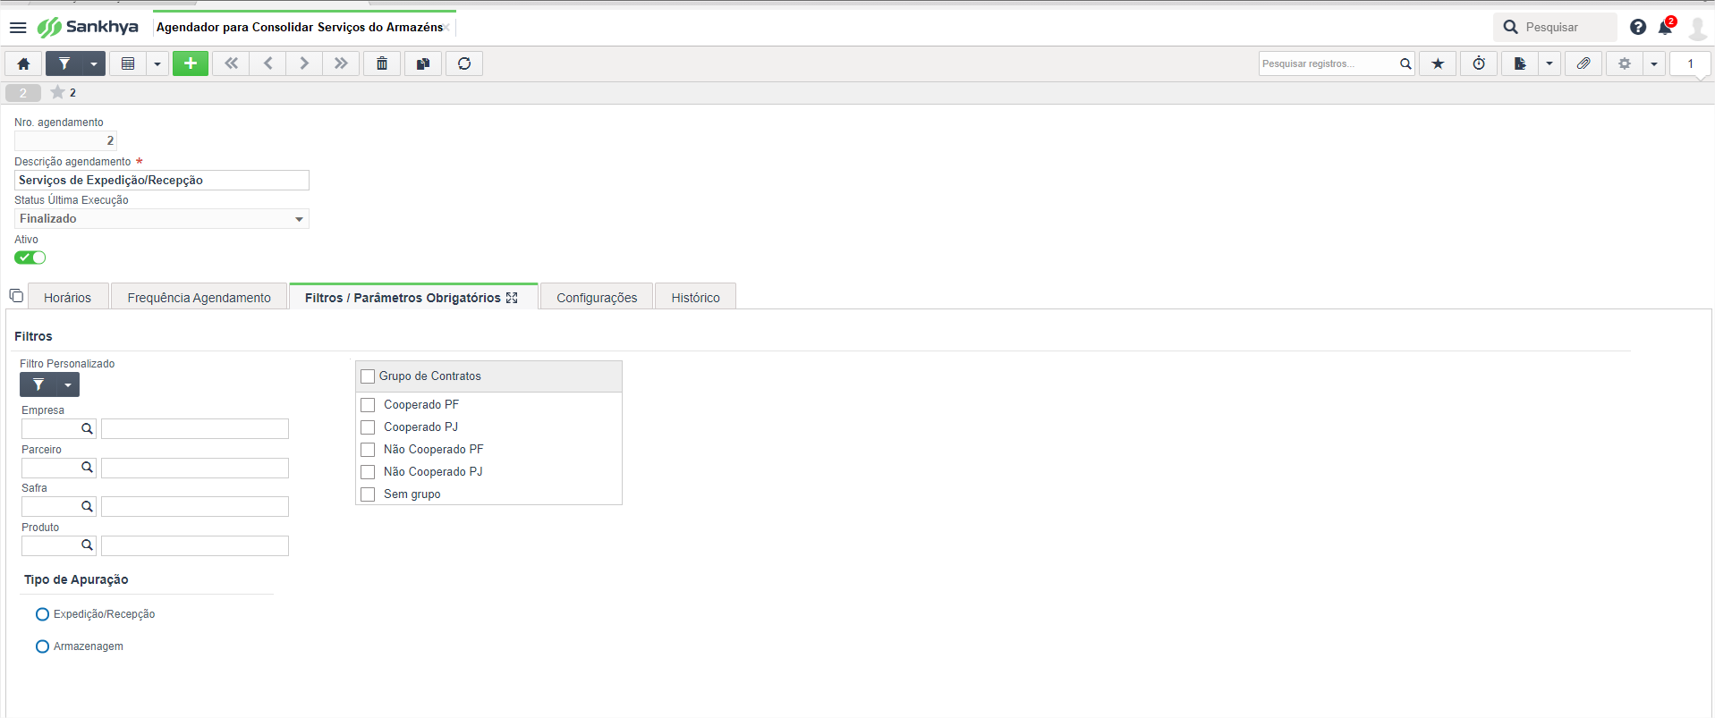Click the Descrição agendamento text field
The image size is (1715, 718).
pos(162,180)
